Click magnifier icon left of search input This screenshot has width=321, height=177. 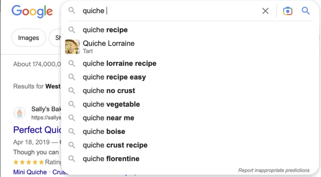point(71,10)
